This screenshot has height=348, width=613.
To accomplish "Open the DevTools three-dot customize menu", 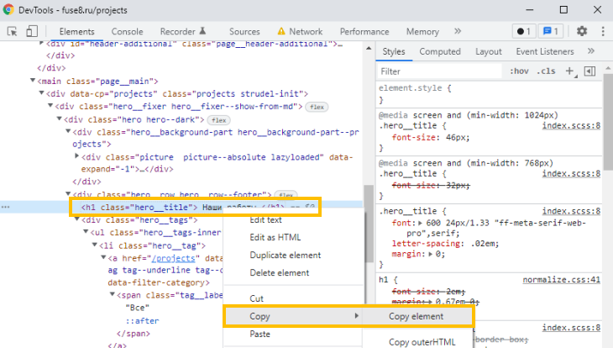I will 601,31.
